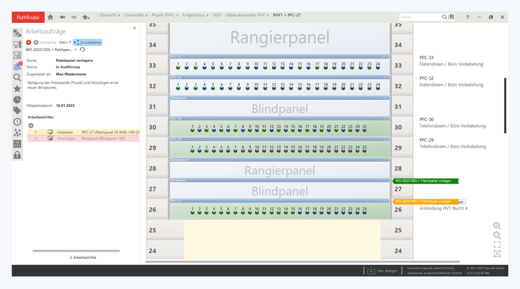Image resolution: width=520 pixels, height=289 pixels.
Task: Click the history clock icon
Action: (17, 122)
